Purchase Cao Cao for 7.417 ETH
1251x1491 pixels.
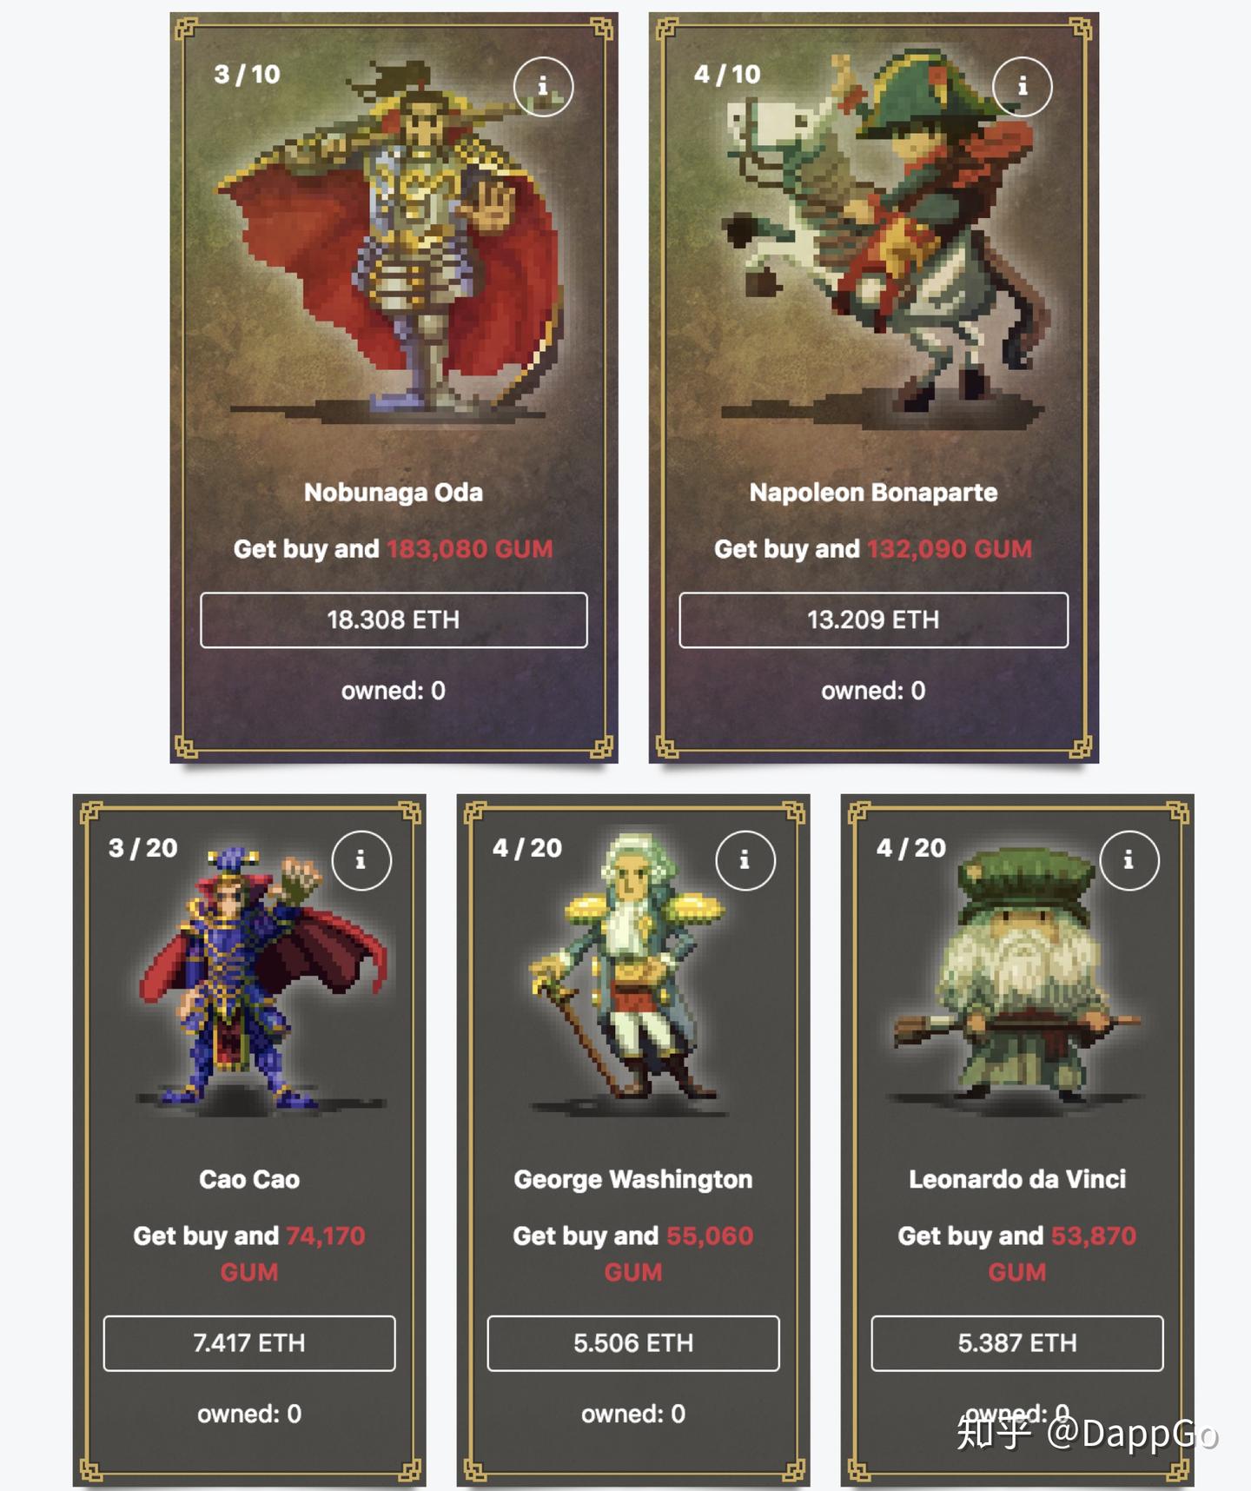[x=249, y=1343]
